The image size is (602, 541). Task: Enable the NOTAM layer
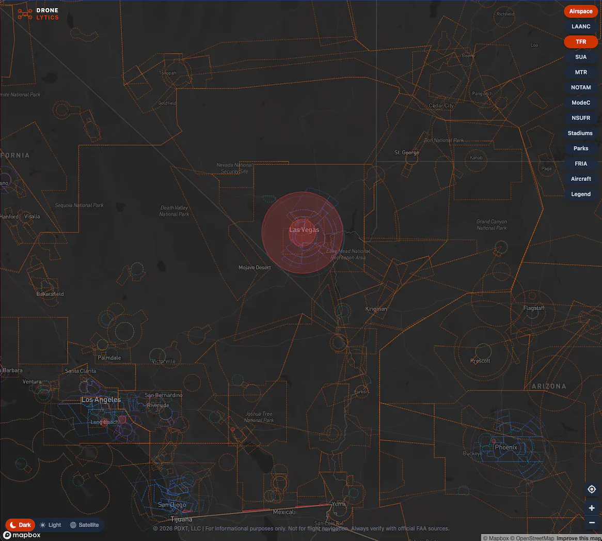[x=580, y=87]
